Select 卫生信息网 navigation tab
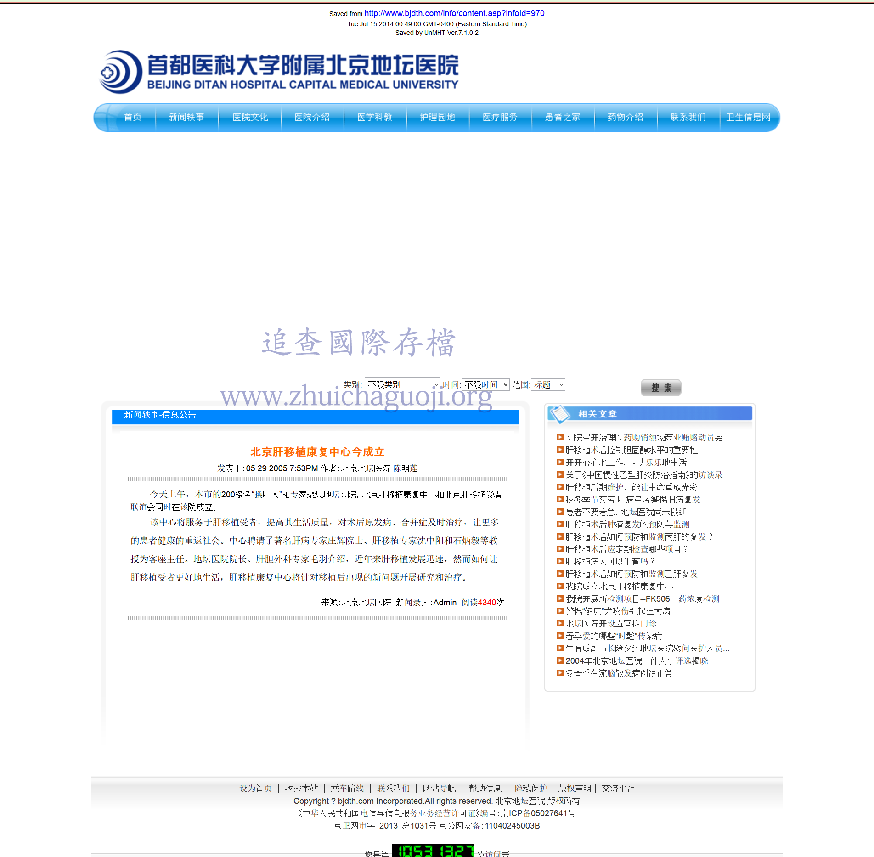Screen dimensions: 874x857 pos(748,118)
